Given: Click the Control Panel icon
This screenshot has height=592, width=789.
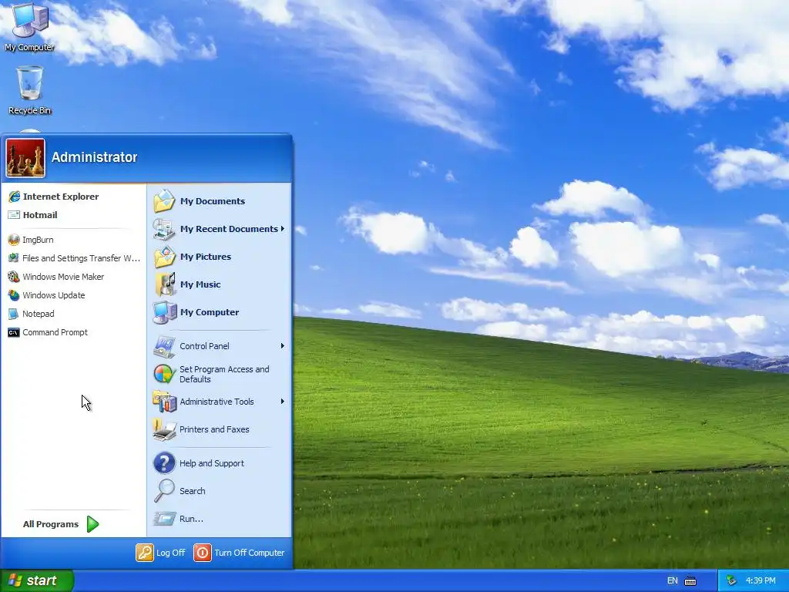Looking at the screenshot, I should tap(165, 346).
